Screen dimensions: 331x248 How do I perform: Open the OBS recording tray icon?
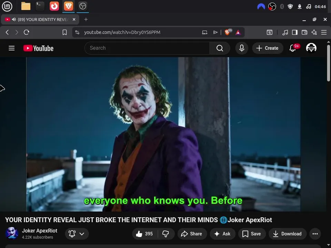click(x=272, y=7)
